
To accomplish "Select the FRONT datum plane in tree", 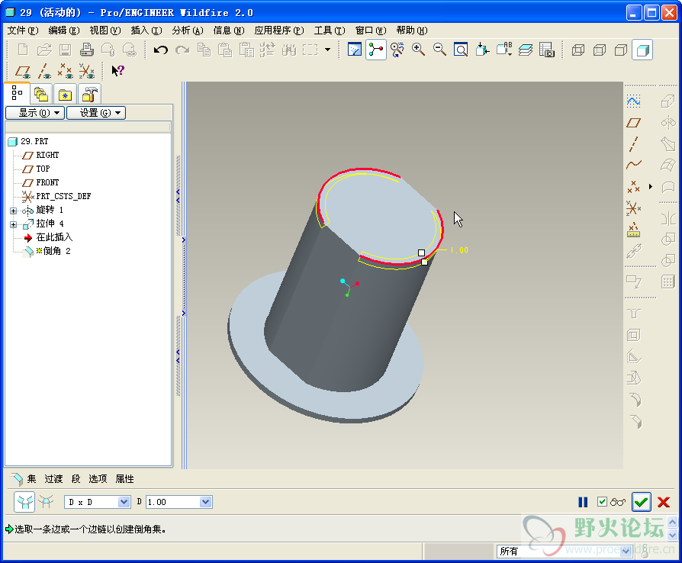I will point(47,183).
